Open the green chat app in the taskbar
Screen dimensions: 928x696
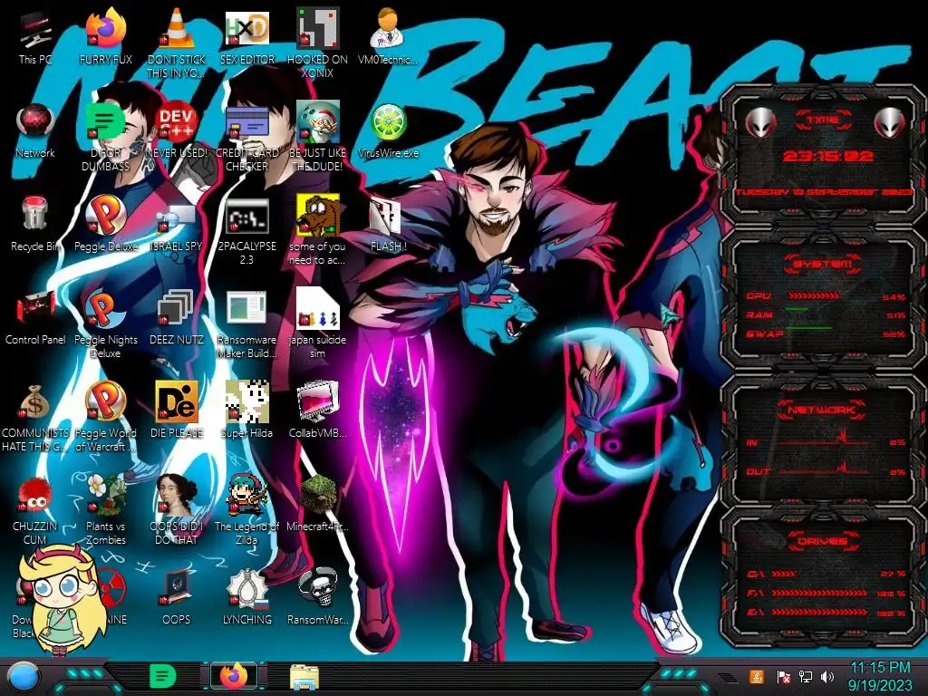pyautogui.click(x=163, y=676)
